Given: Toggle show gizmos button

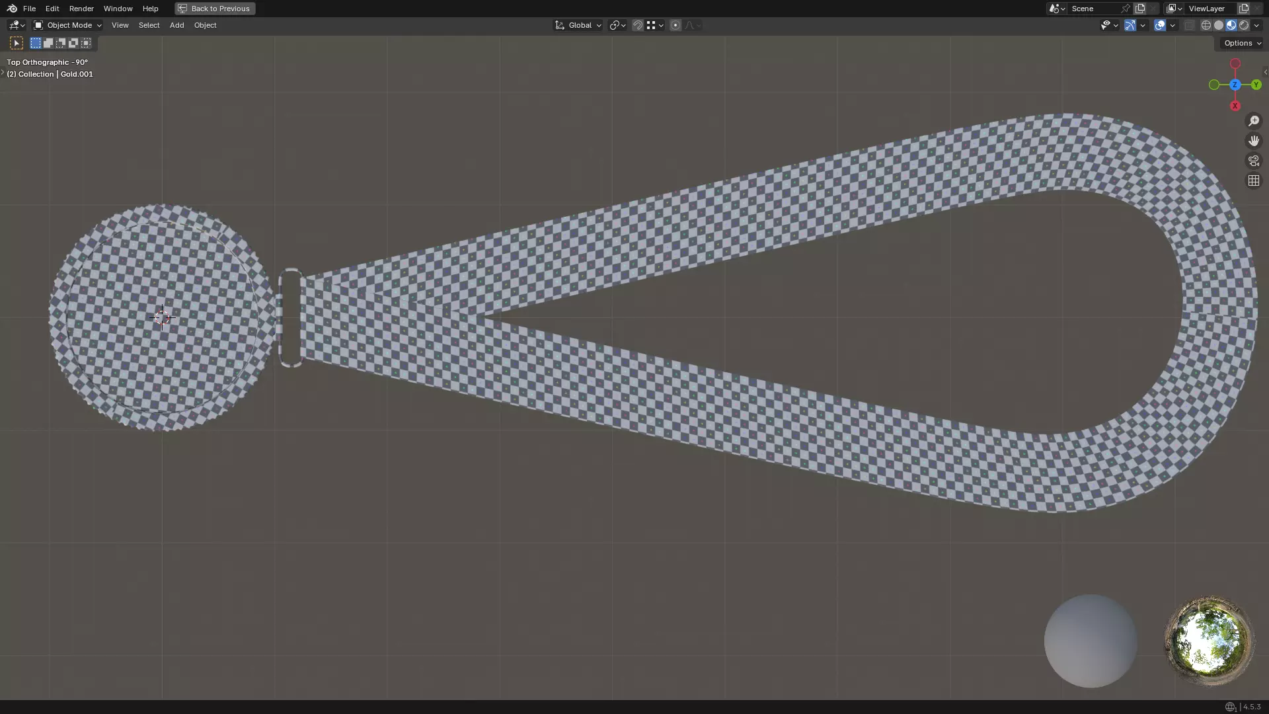Looking at the screenshot, I should [x=1130, y=25].
